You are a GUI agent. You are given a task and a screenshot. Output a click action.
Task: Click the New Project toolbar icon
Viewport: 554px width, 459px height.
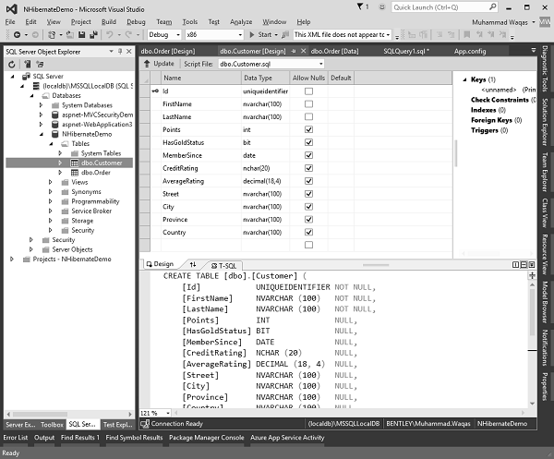pos(52,34)
